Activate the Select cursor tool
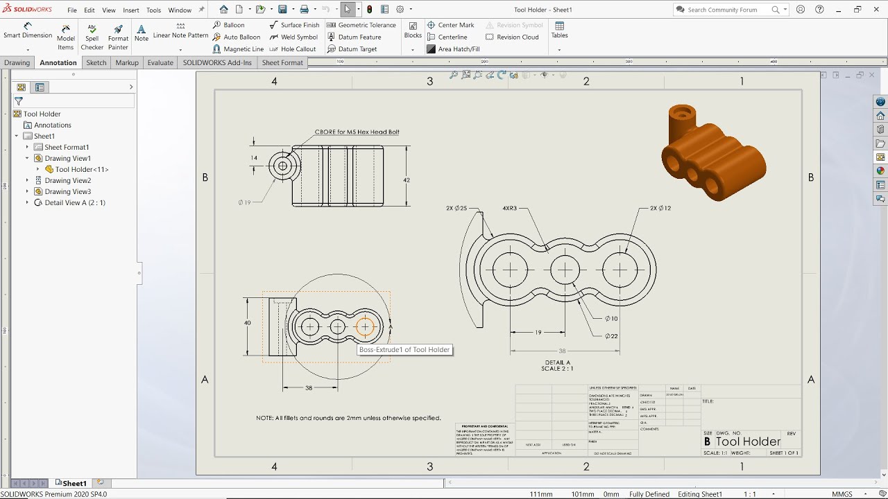888x499 pixels. coord(348,10)
